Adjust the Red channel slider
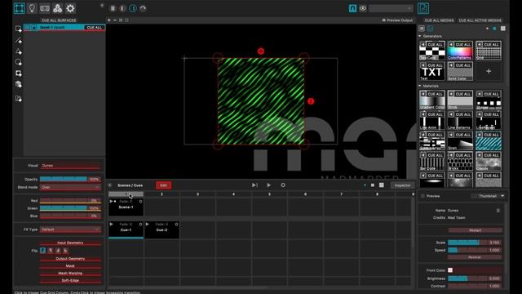 tap(70, 201)
